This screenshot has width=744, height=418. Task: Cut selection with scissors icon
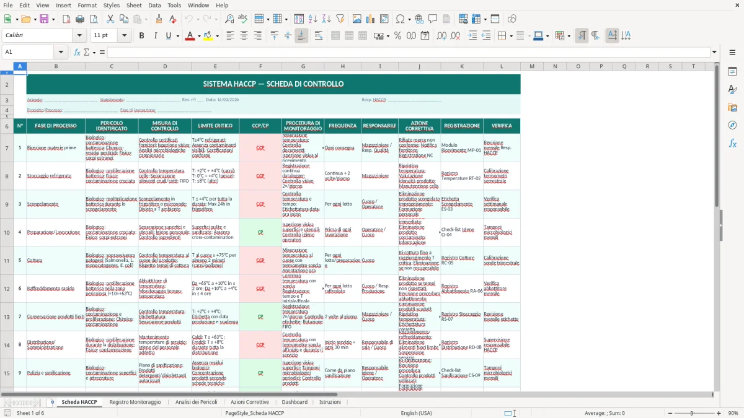(x=110, y=19)
